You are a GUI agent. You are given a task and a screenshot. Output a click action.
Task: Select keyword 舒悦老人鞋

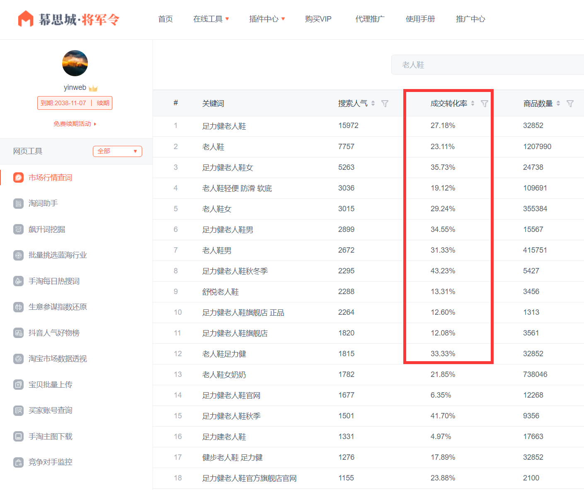[221, 292]
